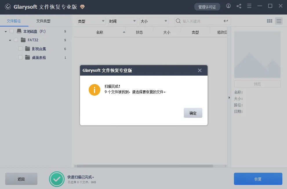Check the 影视合集 checkbox

(20, 49)
